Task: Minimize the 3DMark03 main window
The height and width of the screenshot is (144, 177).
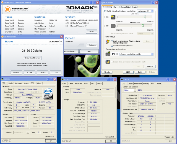Action: tap(91, 2)
